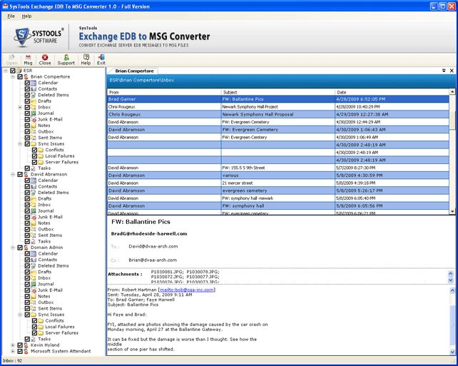Sort messages by the Date column
The image size is (458, 366).
tap(392, 92)
